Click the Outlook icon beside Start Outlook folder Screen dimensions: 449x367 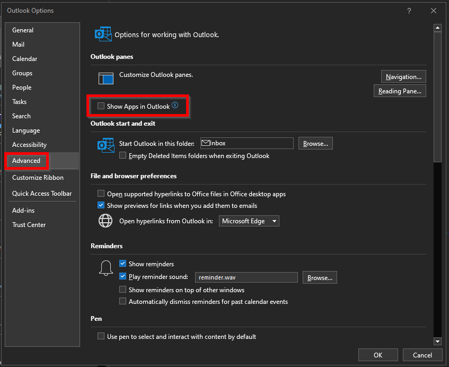[105, 145]
